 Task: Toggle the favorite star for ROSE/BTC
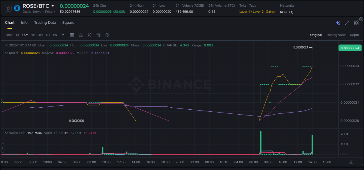pyautogui.click(x=8, y=8)
